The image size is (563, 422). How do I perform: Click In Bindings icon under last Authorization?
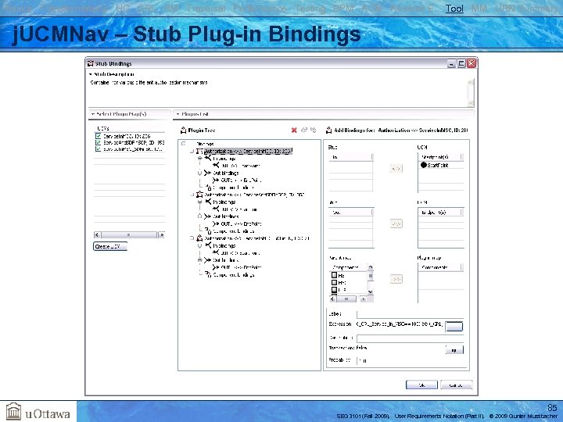pos(208,245)
